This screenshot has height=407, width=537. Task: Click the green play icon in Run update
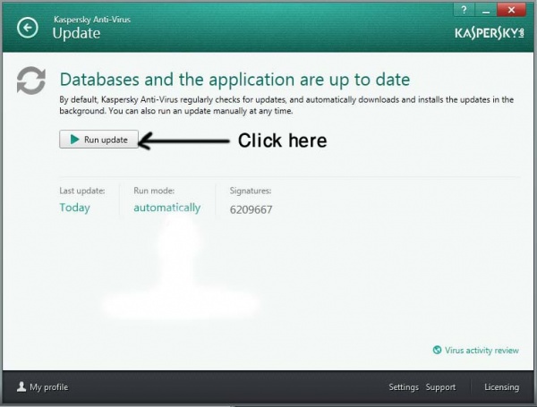pyautogui.click(x=74, y=140)
